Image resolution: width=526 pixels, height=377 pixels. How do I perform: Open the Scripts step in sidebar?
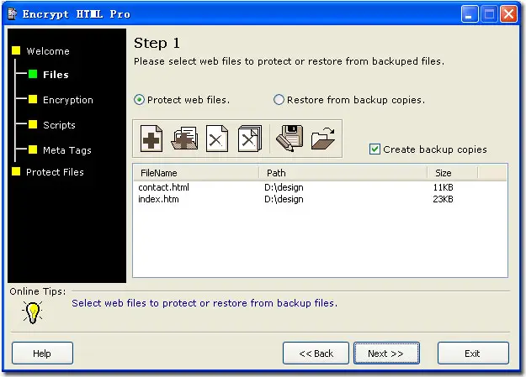59,125
